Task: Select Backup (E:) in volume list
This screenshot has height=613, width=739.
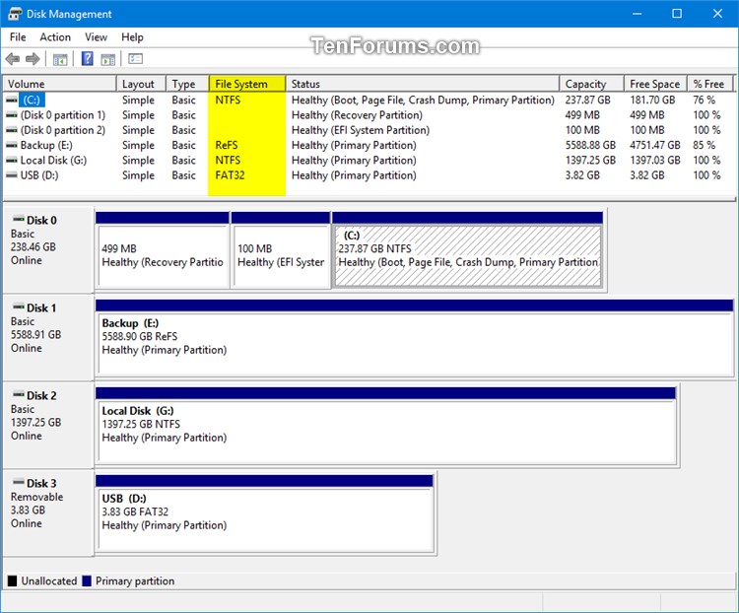Action: 46,145
